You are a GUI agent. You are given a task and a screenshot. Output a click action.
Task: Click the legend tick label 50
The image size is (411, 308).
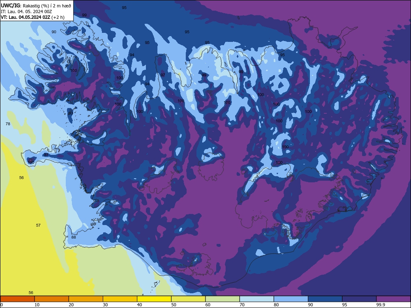(174, 305)
